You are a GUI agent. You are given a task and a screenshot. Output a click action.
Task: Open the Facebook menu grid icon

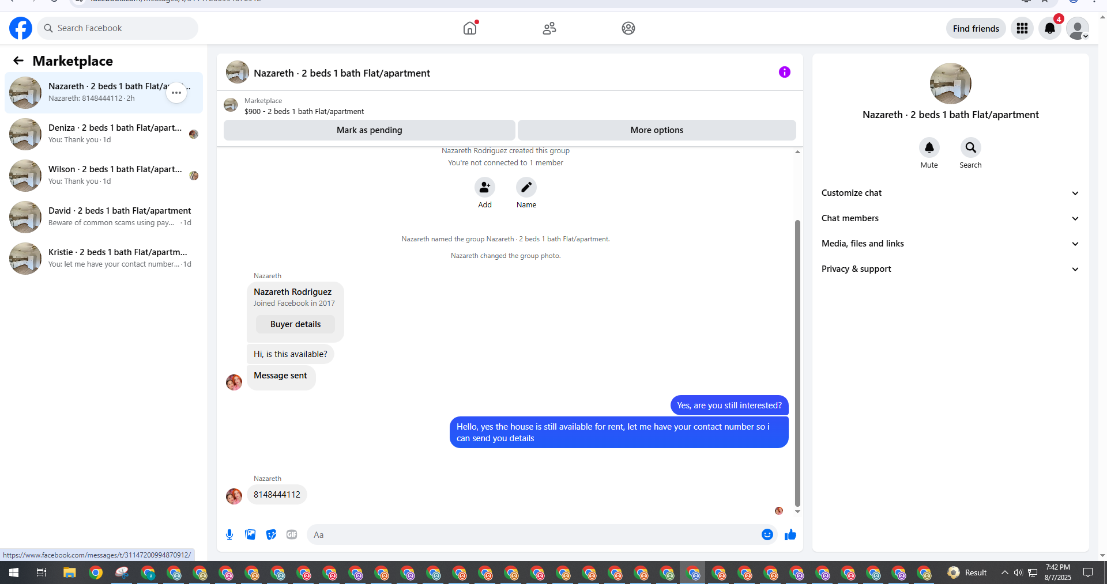click(x=1022, y=28)
